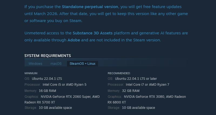Select the macOS requirements tab
Screen dimensions: 216x115
56,64
